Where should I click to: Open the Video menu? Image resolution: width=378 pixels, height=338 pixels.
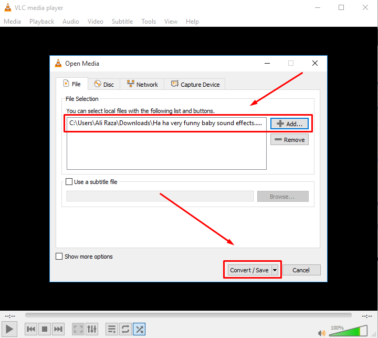(x=96, y=22)
